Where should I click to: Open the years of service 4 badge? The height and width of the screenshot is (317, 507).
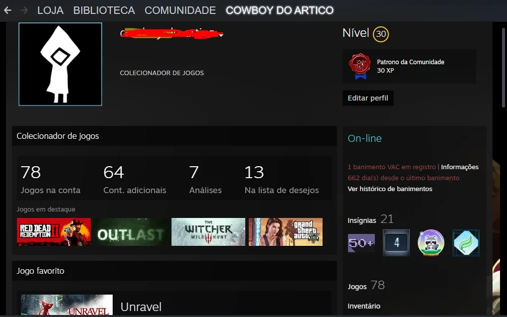click(x=396, y=243)
